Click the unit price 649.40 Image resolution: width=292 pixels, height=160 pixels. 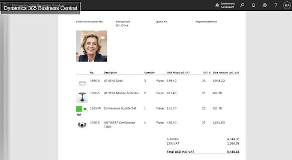[171, 81]
